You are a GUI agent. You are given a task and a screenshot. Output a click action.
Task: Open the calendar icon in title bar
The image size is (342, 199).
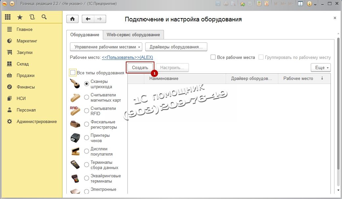[266, 4]
